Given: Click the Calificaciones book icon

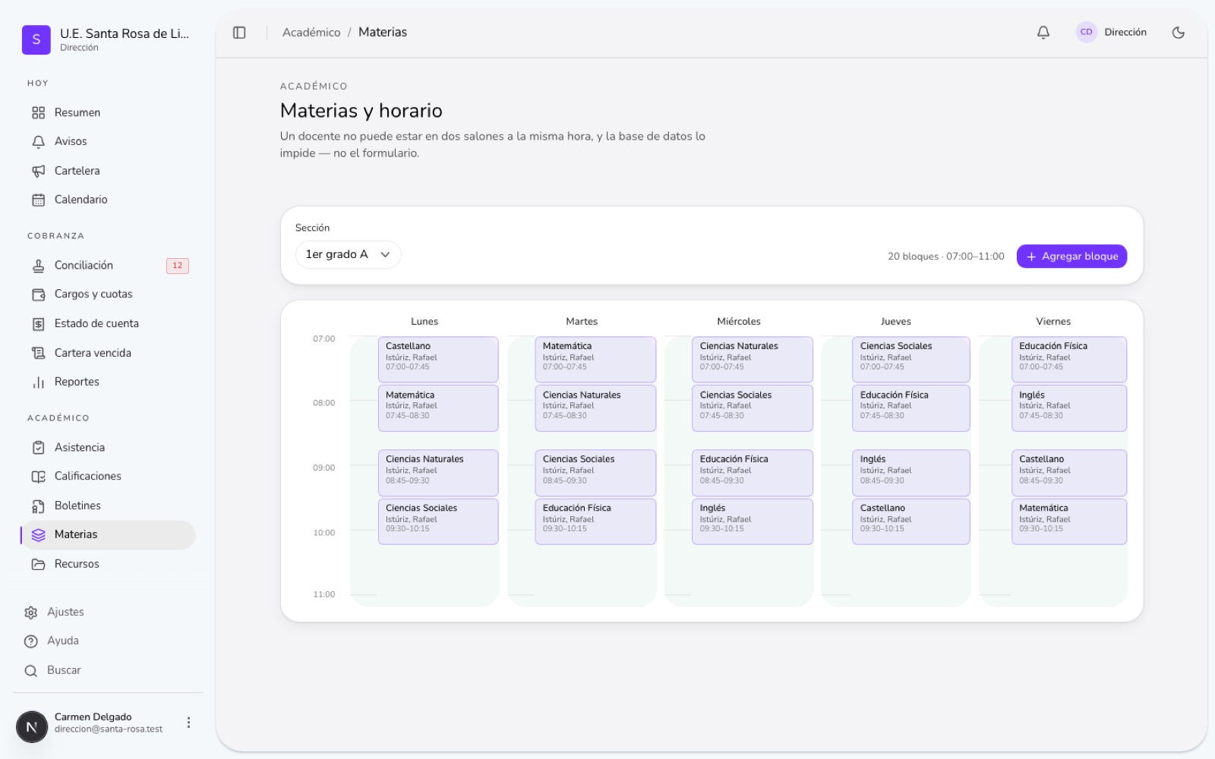Looking at the screenshot, I should pyautogui.click(x=39, y=477).
